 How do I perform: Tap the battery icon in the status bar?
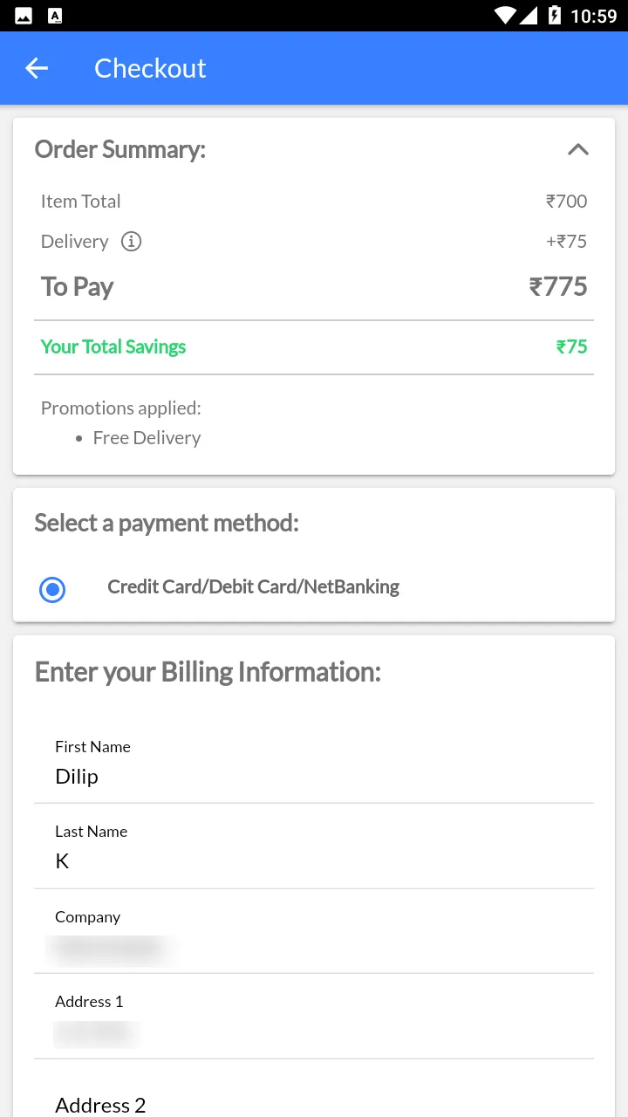[x=554, y=16]
